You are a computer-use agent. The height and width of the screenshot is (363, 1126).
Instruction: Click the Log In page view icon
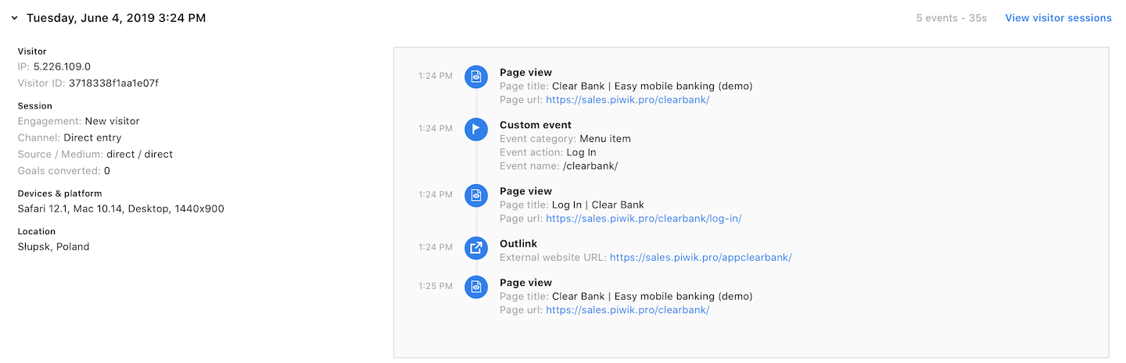476,195
